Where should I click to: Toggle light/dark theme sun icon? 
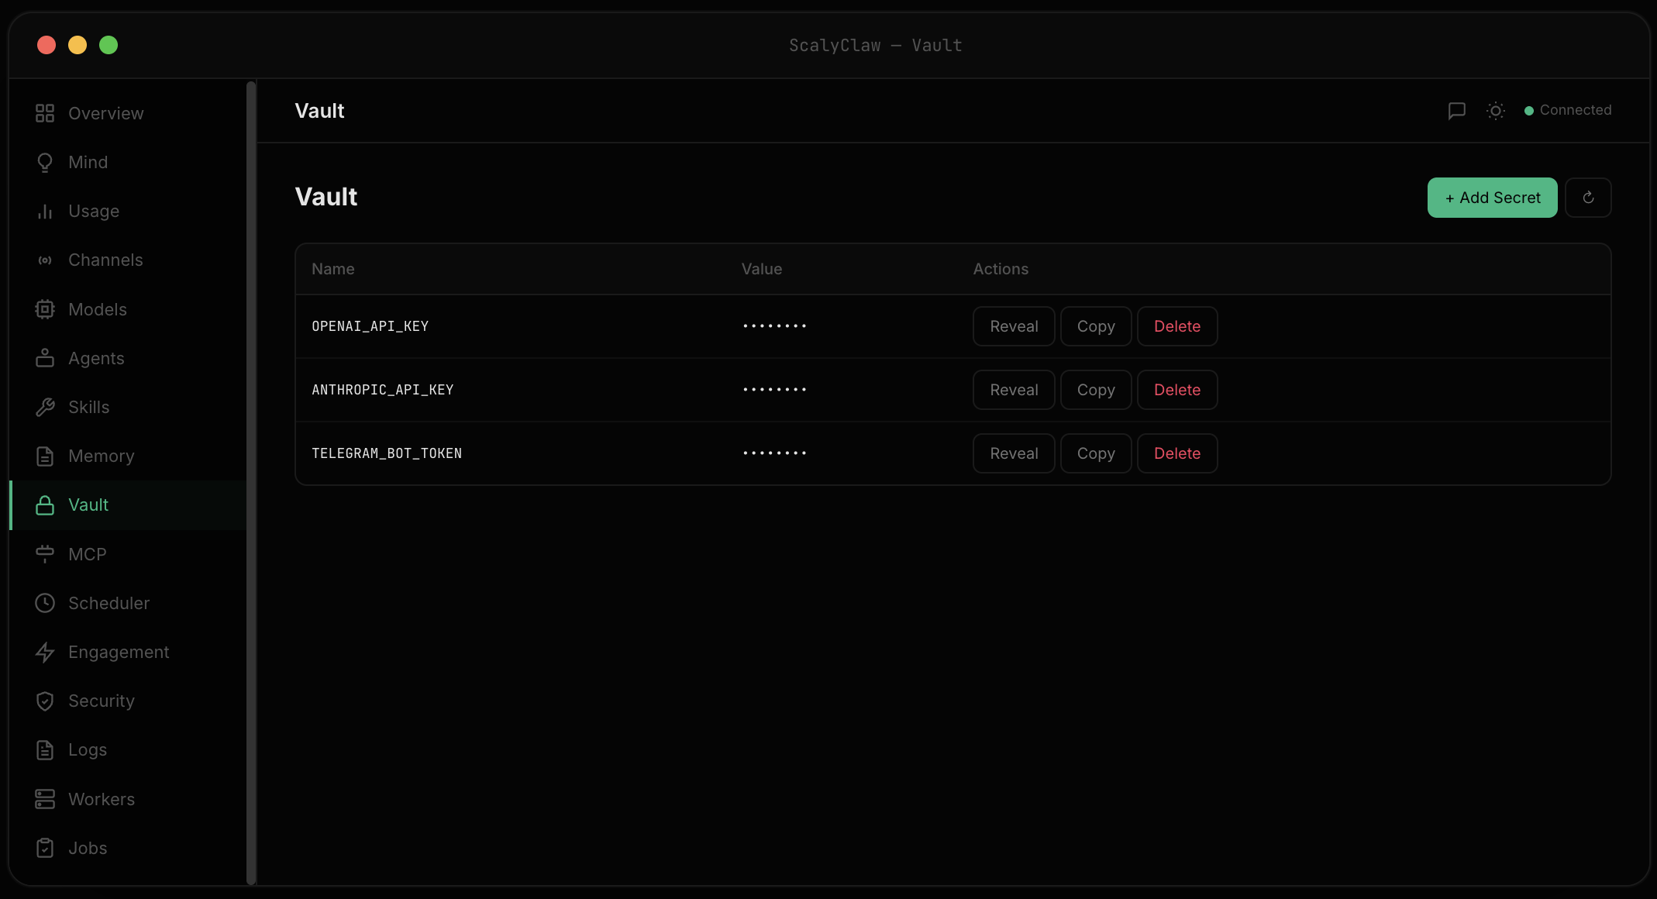[x=1495, y=111]
